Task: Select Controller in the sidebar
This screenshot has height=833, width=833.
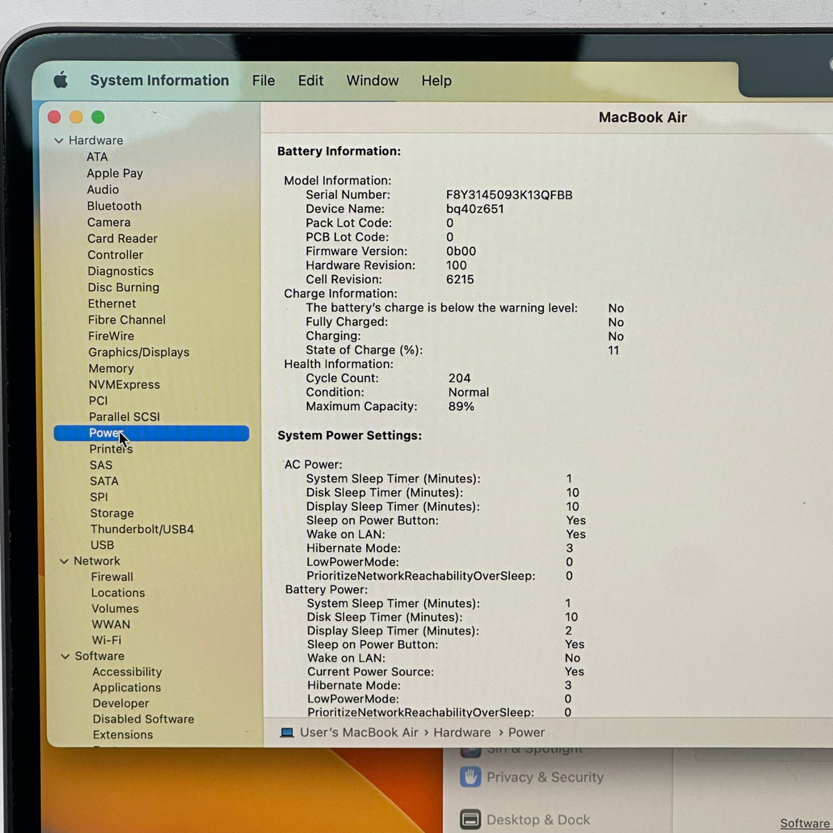Action: pyautogui.click(x=115, y=255)
